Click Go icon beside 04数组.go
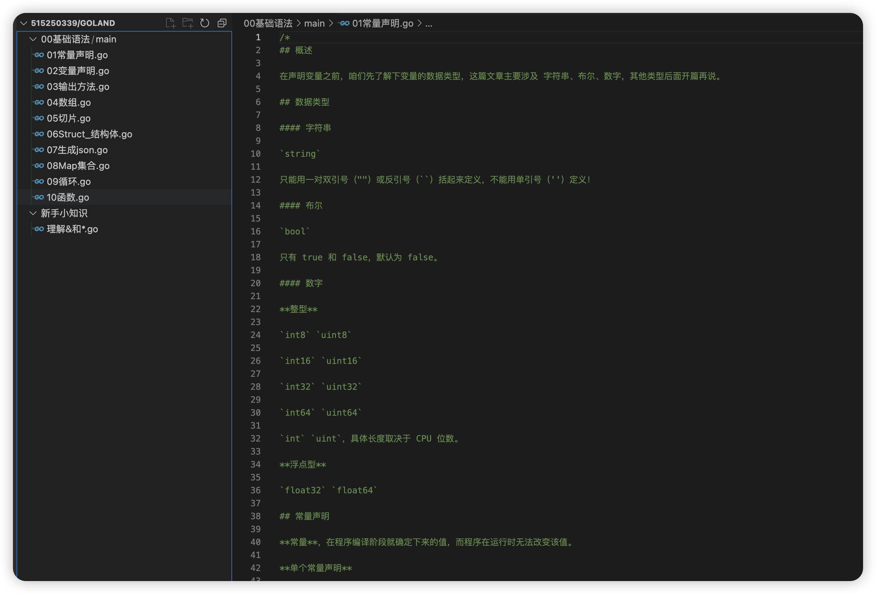The image size is (876, 594). coord(38,102)
